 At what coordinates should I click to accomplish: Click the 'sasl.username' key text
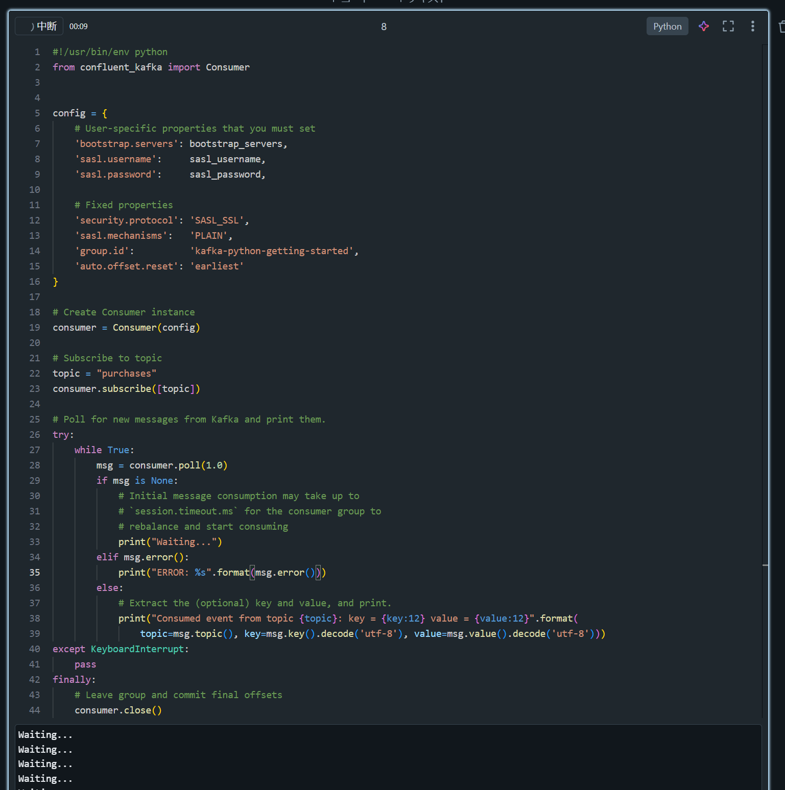pos(115,159)
